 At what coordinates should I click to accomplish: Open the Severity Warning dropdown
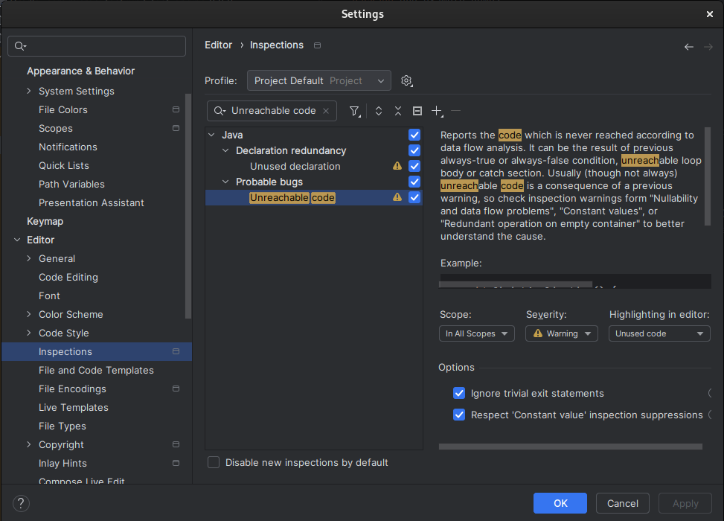tap(562, 333)
